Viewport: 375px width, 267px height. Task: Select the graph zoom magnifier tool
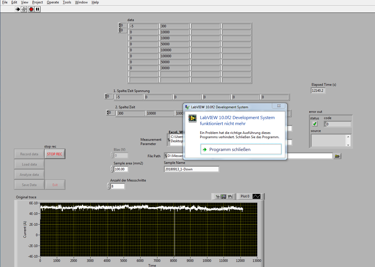coord(224,197)
